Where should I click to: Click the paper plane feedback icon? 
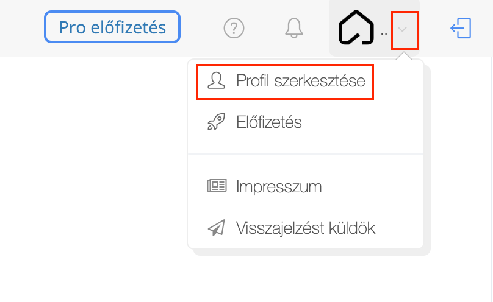click(x=217, y=227)
